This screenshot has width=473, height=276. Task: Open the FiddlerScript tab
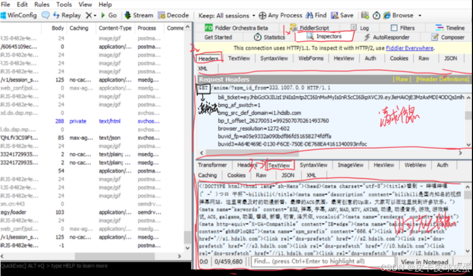(x=310, y=28)
